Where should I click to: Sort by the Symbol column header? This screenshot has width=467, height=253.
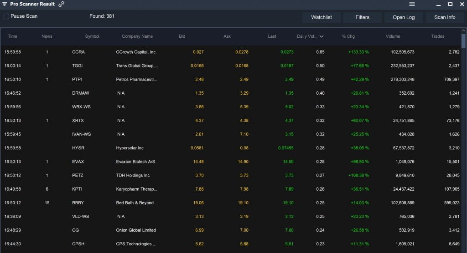tap(92, 36)
